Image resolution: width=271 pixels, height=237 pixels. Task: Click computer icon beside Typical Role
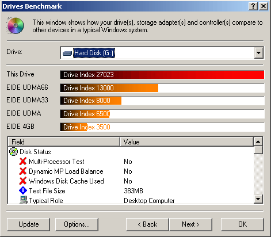tap(24, 200)
